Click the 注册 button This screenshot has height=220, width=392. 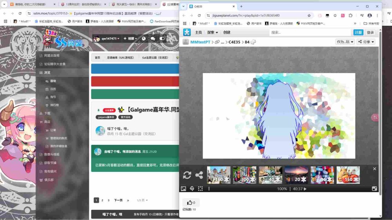pyautogui.click(x=358, y=32)
